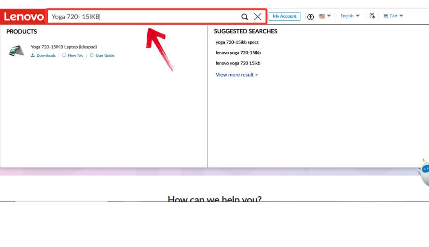Click the magnifier search icon
The height and width of the screenshot is (247, 429).
click(245, 17)
